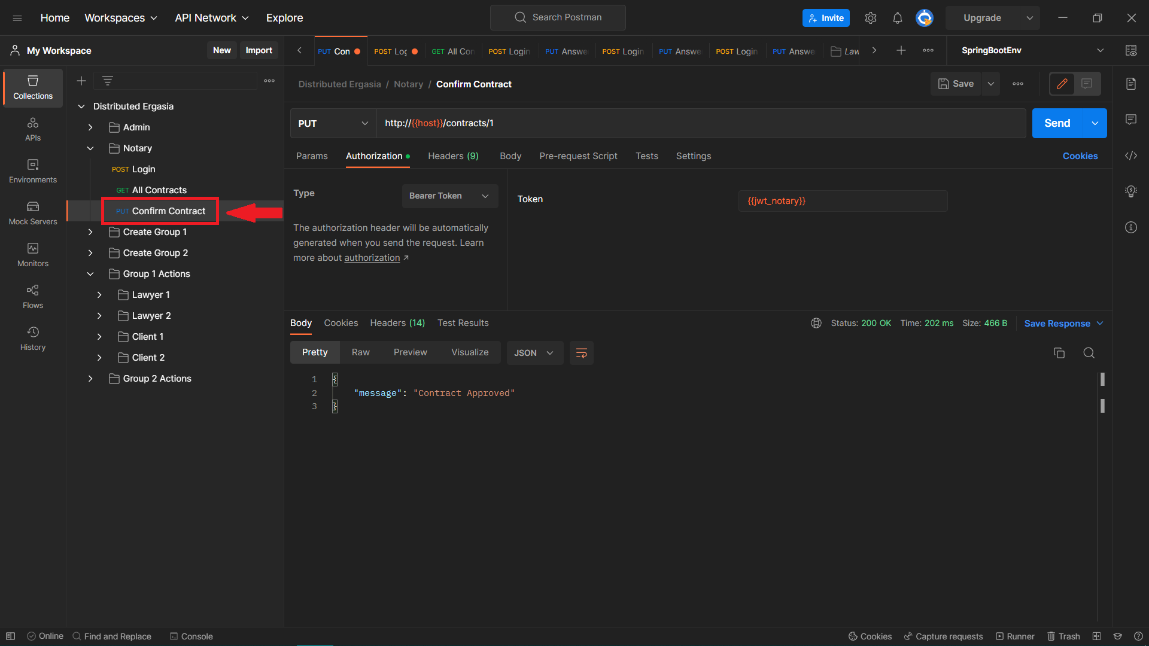Click the environment quick look icon

coord(1131,51)
